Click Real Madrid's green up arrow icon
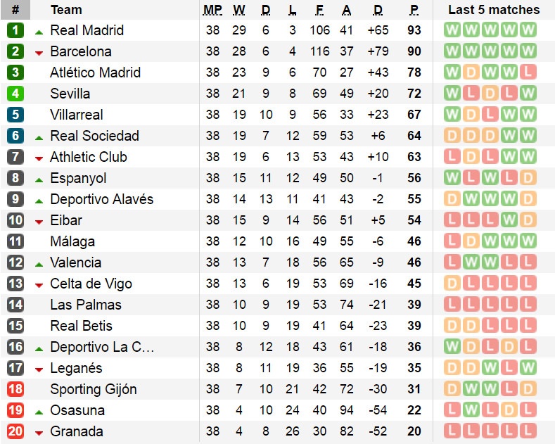Viewport: 555px width, 444px height. 39,31
